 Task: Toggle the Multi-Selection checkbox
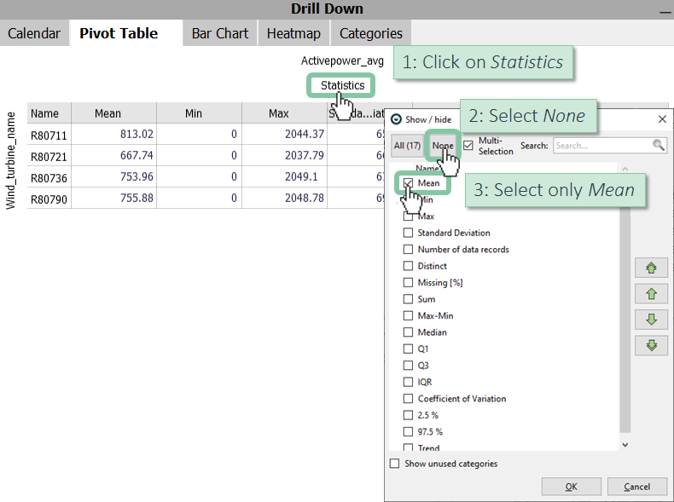(x=468, y=146)
